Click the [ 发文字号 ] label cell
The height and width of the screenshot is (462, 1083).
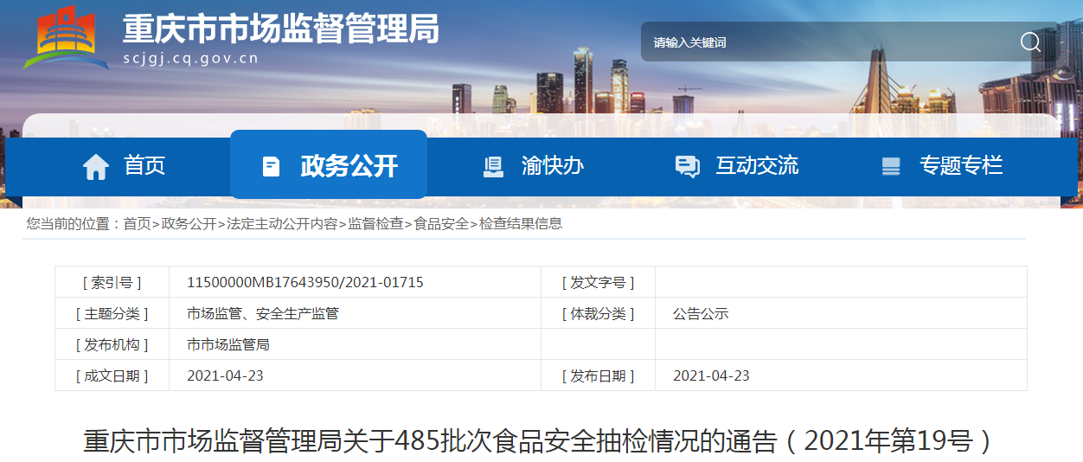[598, 282]
